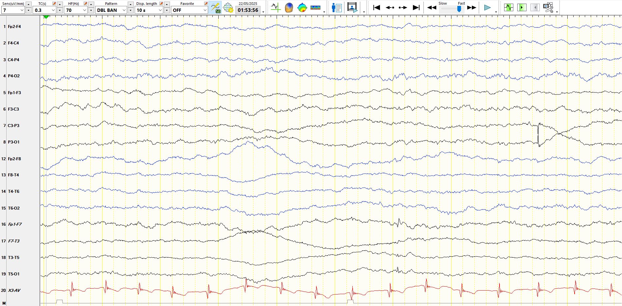Viewport: 622px width, 306px height.
Task: Show the 3D head voltage map
Action: [x=289, y=8]
